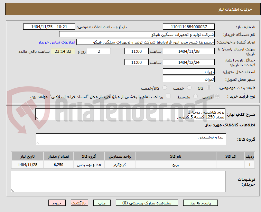Click the table header گروه کالا column
The width and height of the screenshot is (261, 212).
[89, 156]
